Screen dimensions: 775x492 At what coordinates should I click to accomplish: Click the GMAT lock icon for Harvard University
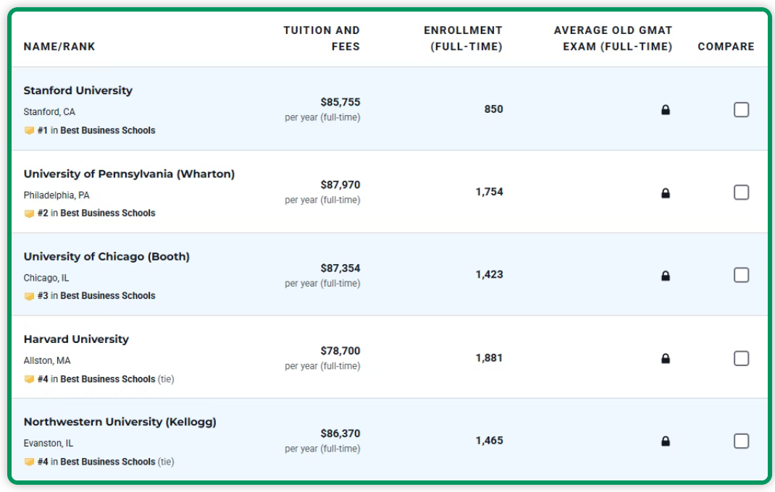click(x=666, y=359)
